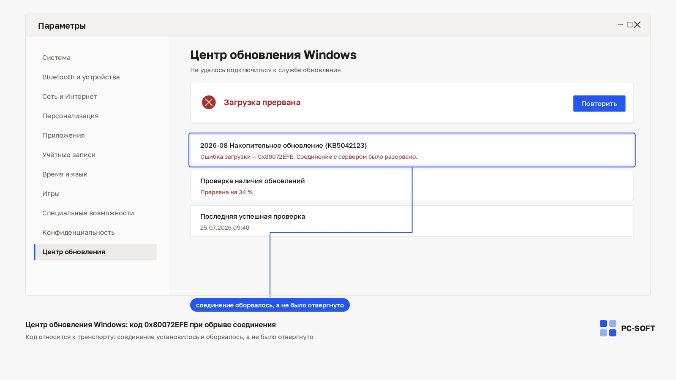Open the Проверка наличия обновлений card
Viewport: 676px width, 380px height.
point(412,185)
